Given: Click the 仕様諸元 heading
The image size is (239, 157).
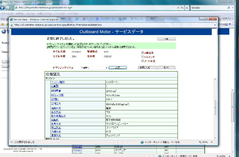Looking at the screenshot, I should (53, 74).
